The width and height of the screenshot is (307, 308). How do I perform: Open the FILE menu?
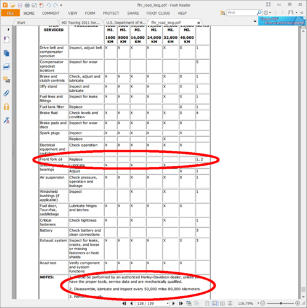[10, 13]
